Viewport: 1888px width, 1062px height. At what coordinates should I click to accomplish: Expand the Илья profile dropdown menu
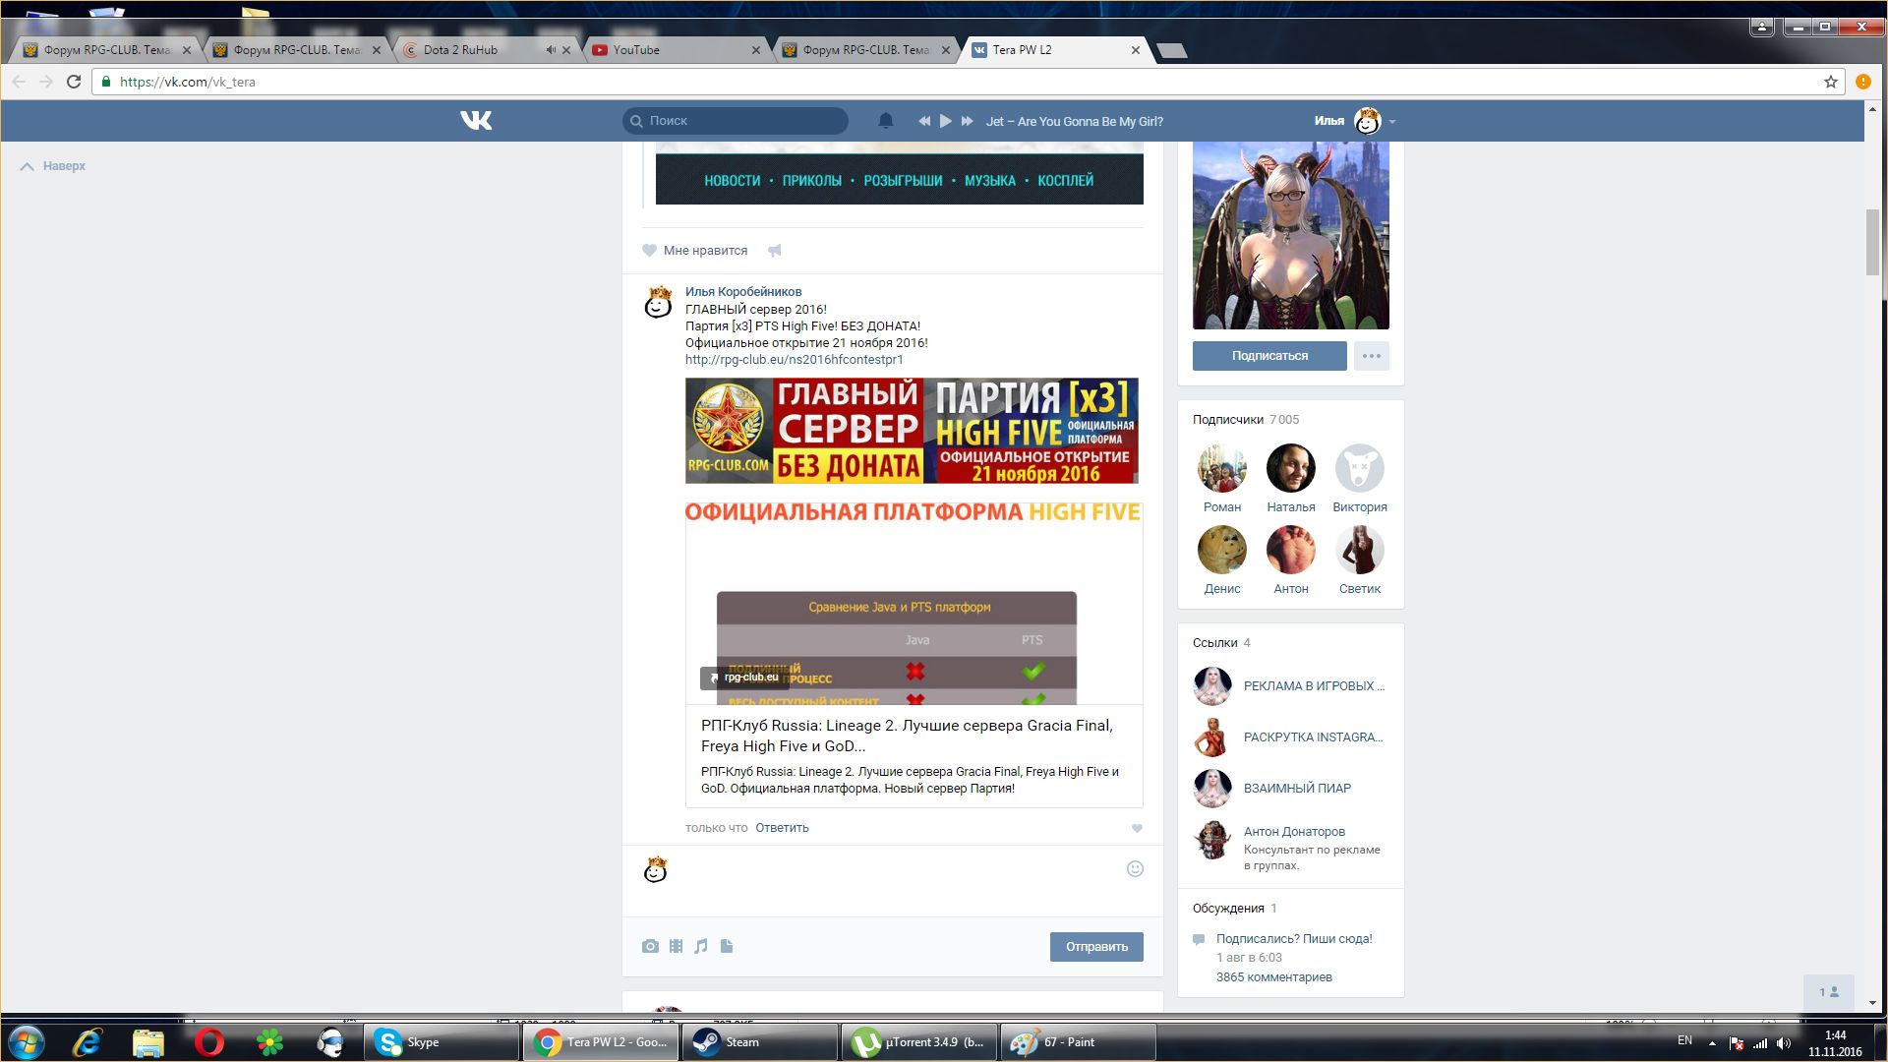pyautogui.click(x=1391, y=122)
